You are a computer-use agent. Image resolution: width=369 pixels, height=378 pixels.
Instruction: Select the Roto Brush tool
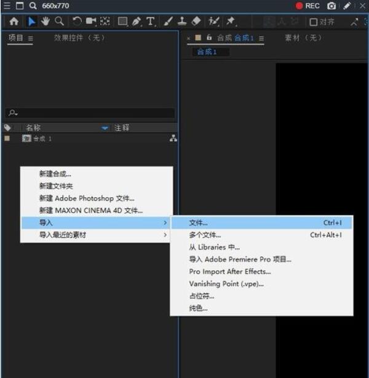[214, 22]
